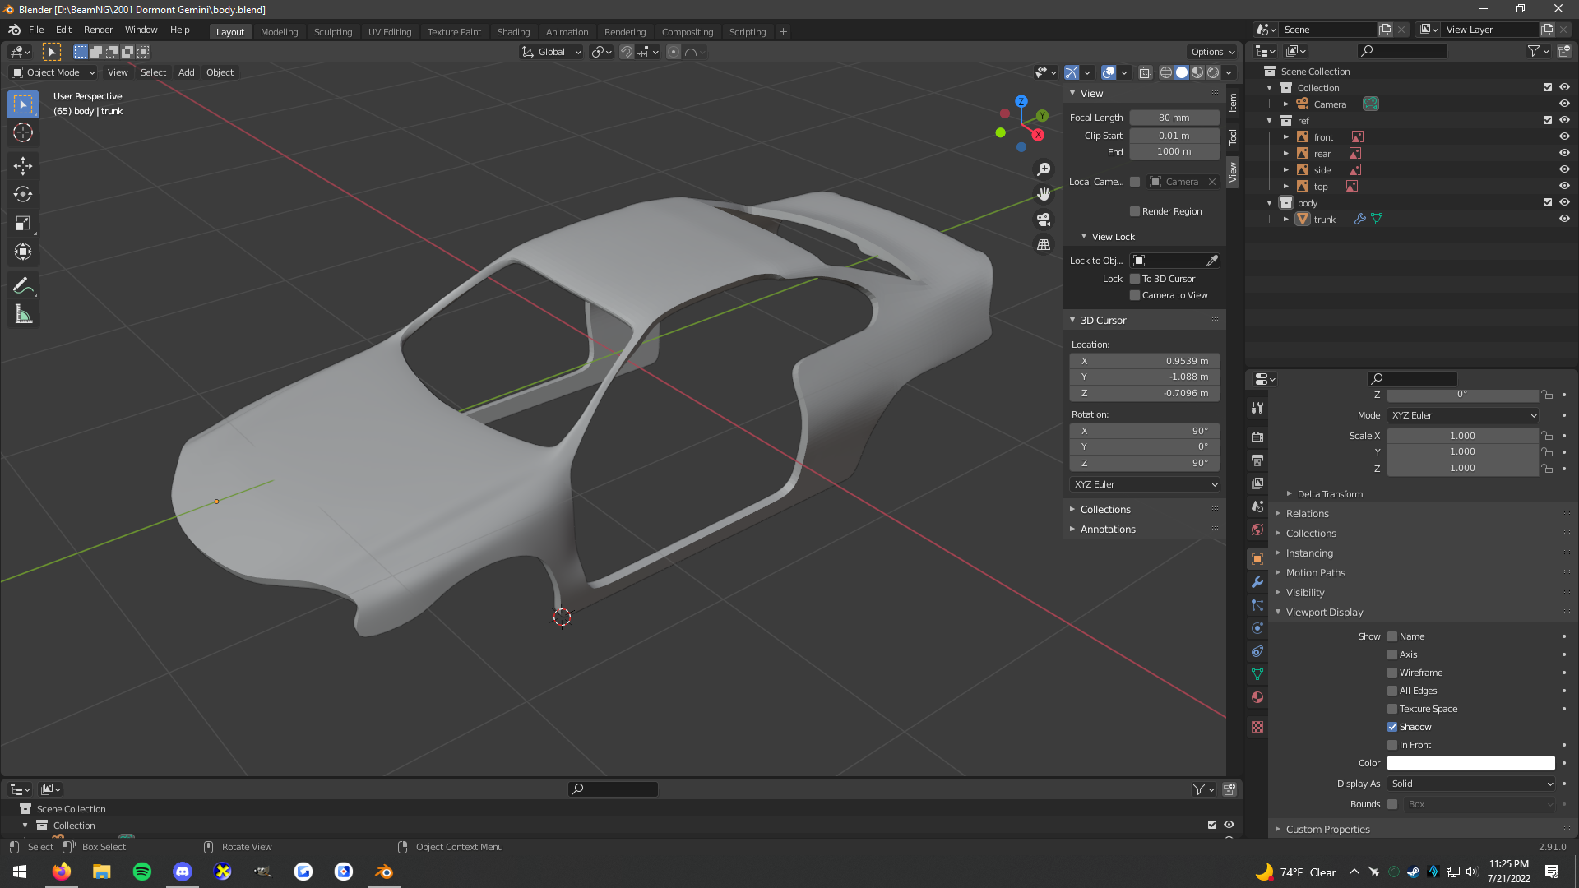Open the Add menu in viewport header

186,72
